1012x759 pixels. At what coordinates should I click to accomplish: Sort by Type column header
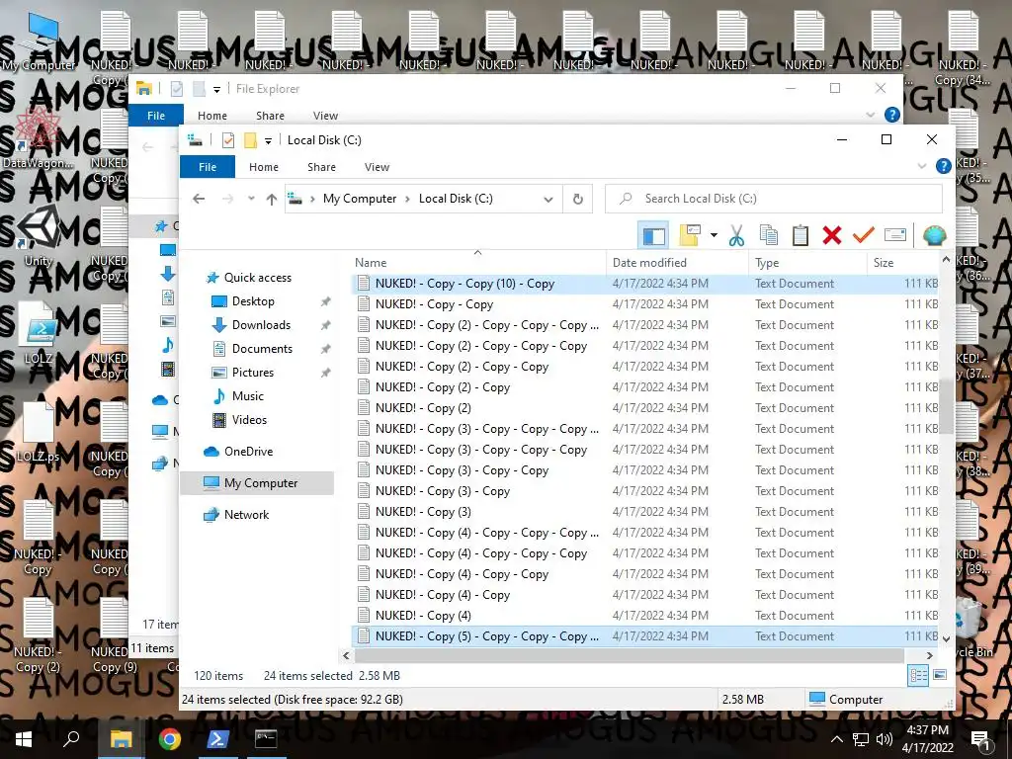pos(807,263)
